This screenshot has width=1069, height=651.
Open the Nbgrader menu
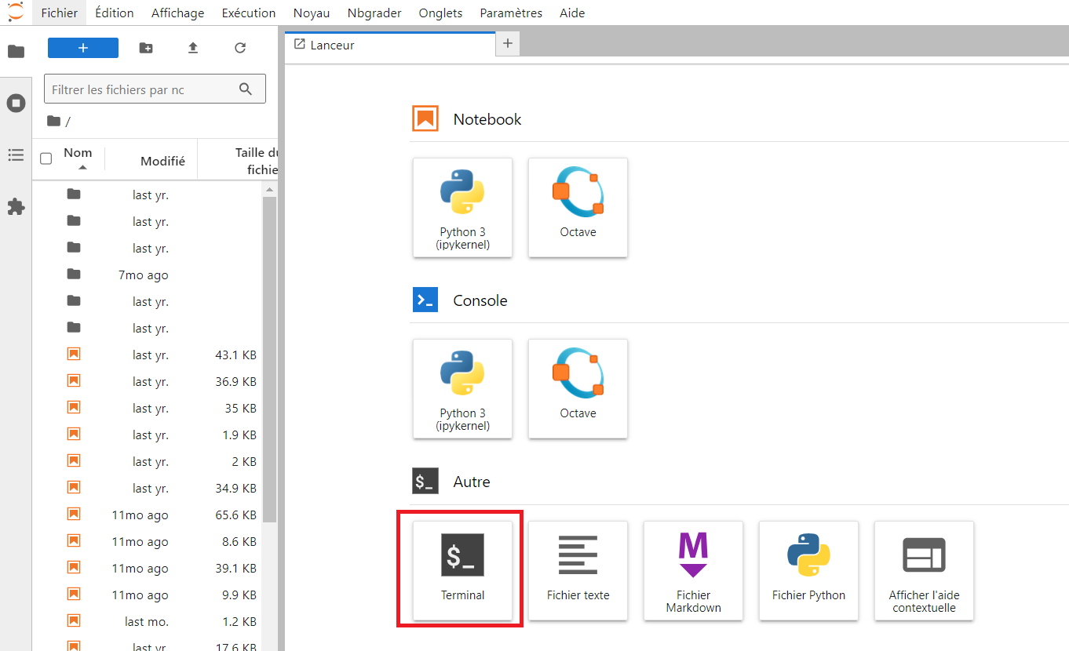pos(374,13)
